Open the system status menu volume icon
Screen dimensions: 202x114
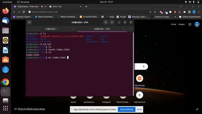click(x=190, y=2)
